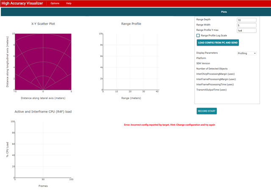Click the magenta X-Y scatter plot area

click(x=43, y=62)
